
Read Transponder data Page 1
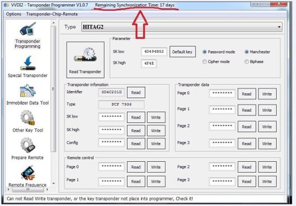[246, 110]
